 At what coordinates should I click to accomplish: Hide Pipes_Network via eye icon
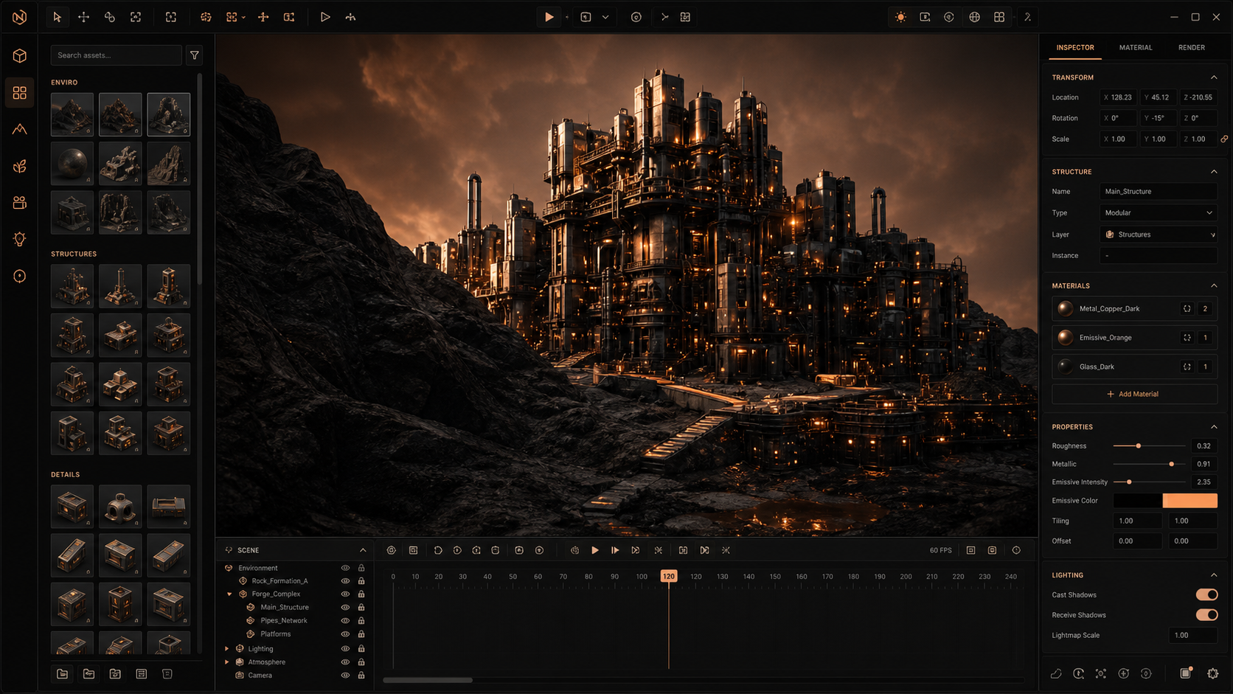345,621
